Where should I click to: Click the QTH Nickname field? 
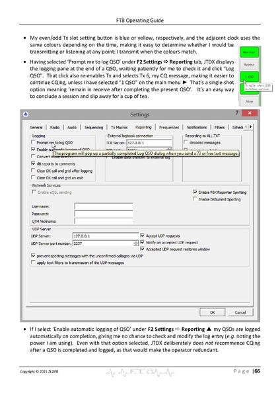pos(104,221)
